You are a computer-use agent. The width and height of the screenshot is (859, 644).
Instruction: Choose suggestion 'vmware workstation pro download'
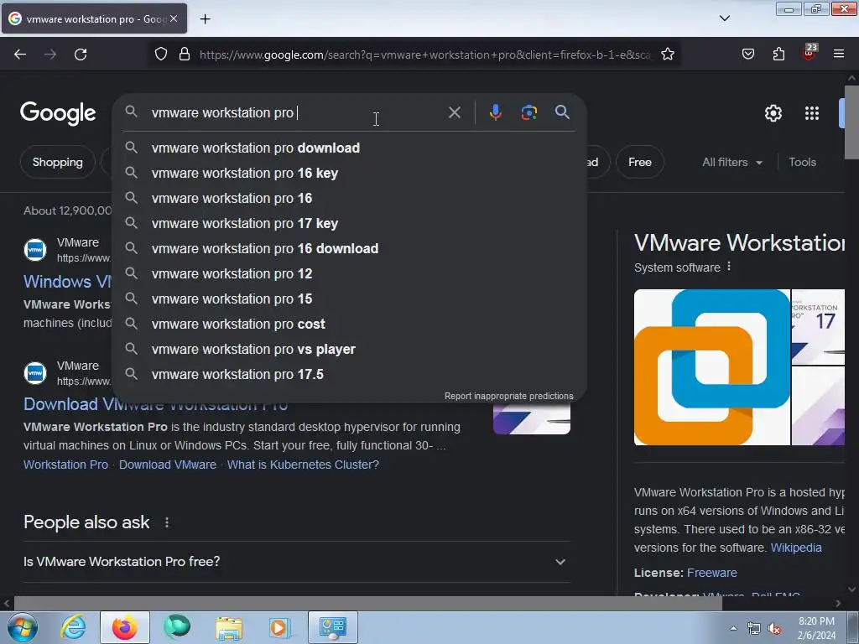tap(350, 148)
